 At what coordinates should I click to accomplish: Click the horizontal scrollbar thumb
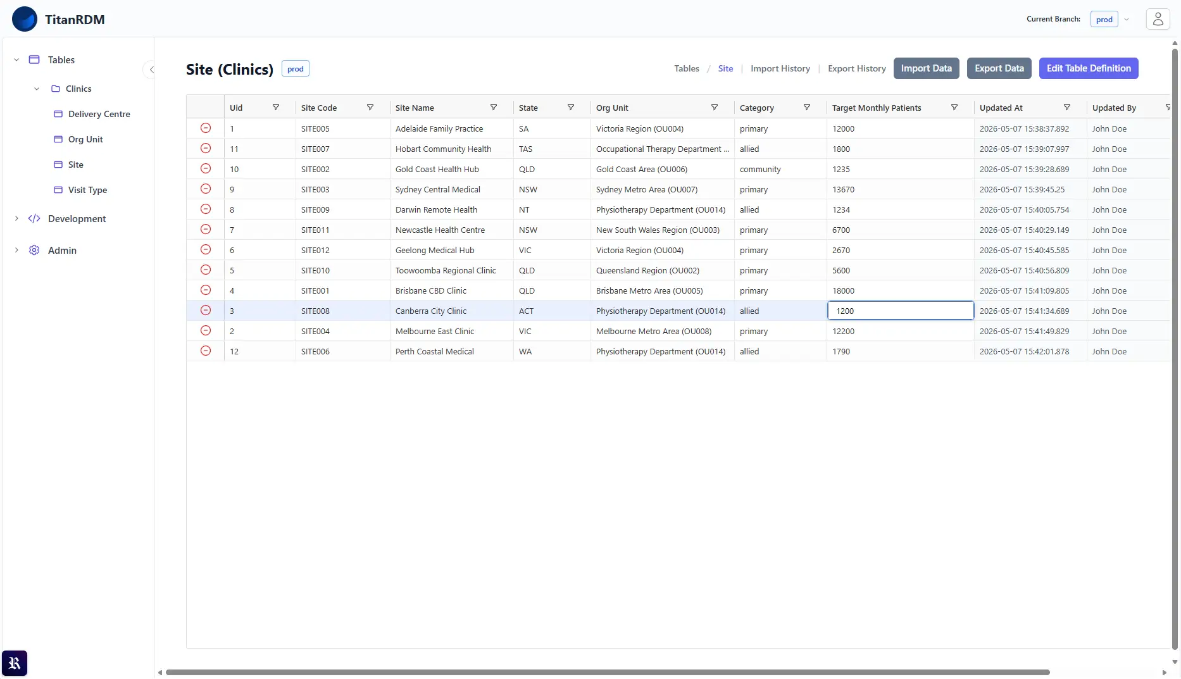coord(608,672)
